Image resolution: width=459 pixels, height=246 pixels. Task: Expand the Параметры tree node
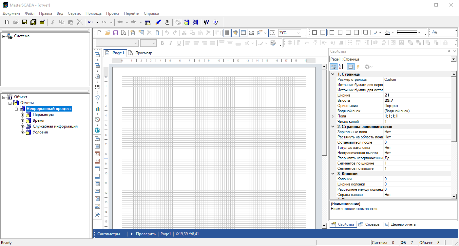point(23,114)
